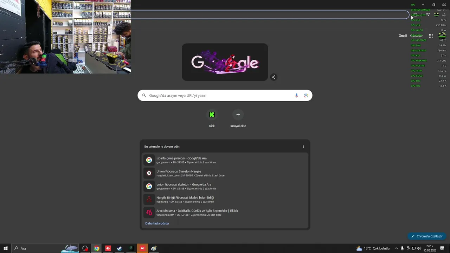450x253 pixels.
Task: Open the volume control in the system tray
Action: pyautogui.click(x=419, y=248)
